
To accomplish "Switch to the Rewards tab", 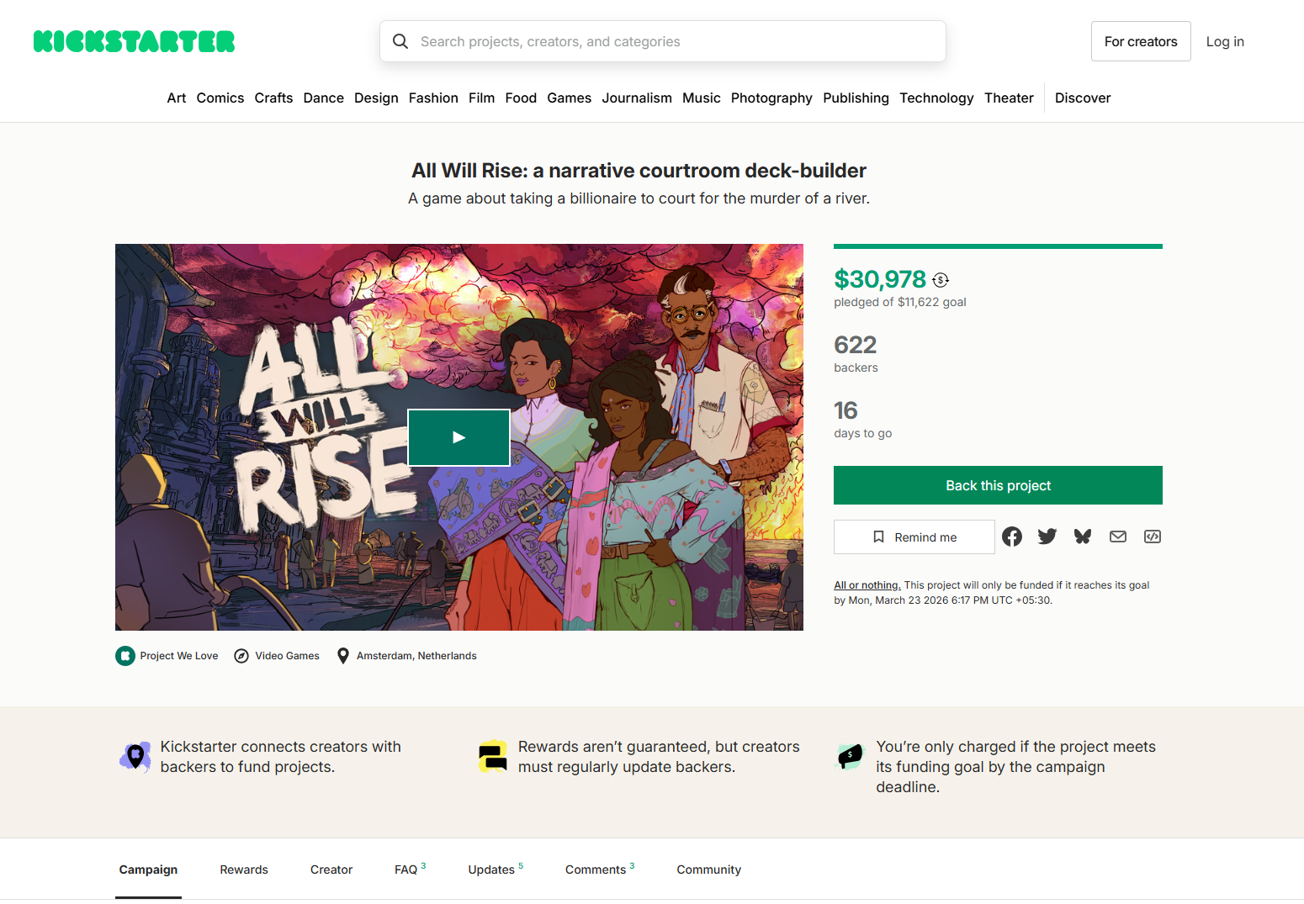I will tap(243, 870).
